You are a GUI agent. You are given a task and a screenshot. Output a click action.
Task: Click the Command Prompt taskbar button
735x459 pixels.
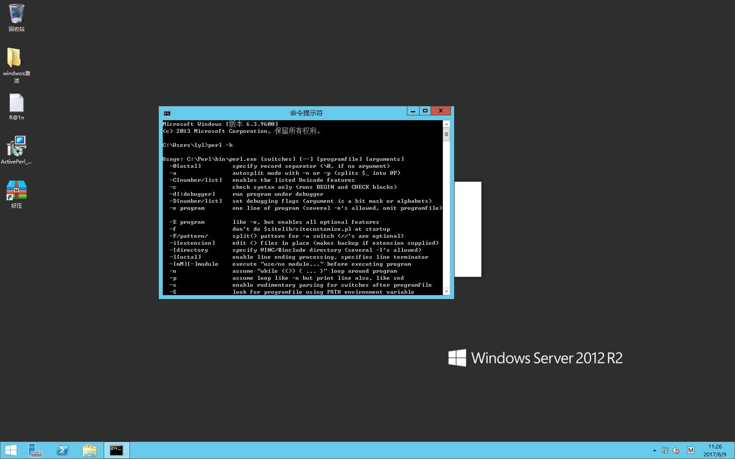pyautogui.click(x=116, y=450)
